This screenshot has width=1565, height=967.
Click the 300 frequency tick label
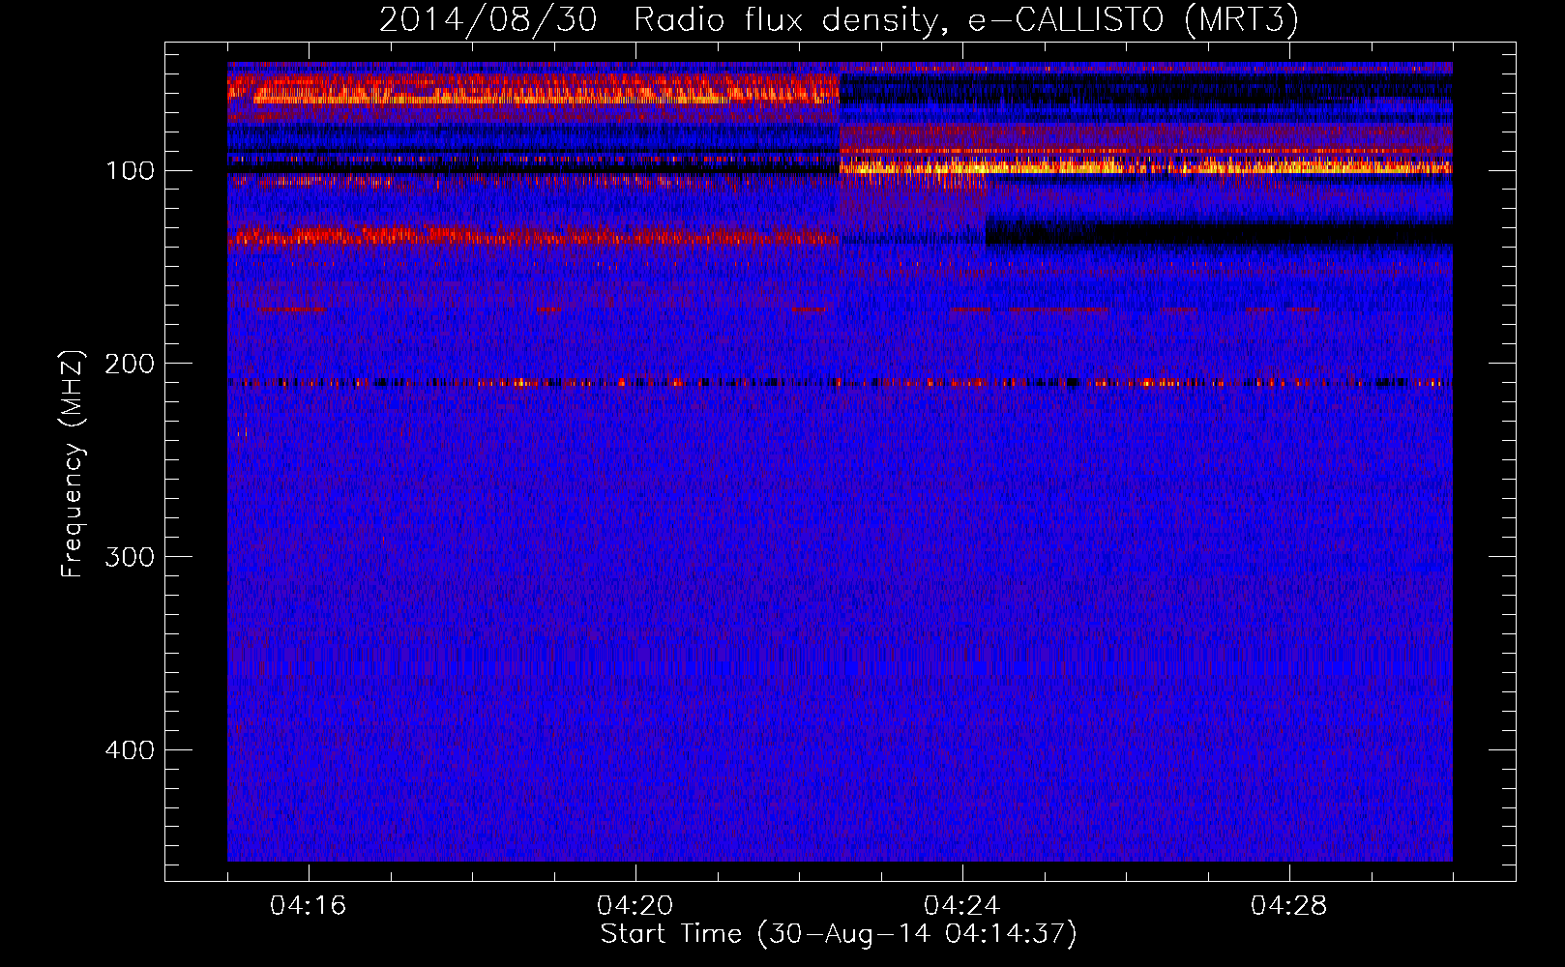point(130,557)
